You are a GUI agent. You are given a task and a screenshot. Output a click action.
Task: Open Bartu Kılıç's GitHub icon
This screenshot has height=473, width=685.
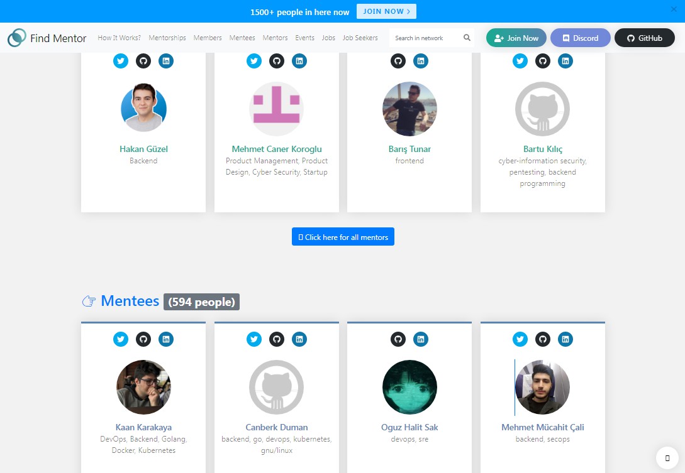(x=543, y=61)
